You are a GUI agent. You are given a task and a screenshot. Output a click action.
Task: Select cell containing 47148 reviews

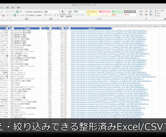pos(47,31)
